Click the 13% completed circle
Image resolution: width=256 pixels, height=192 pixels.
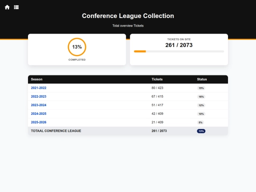(x=77, y=47)
